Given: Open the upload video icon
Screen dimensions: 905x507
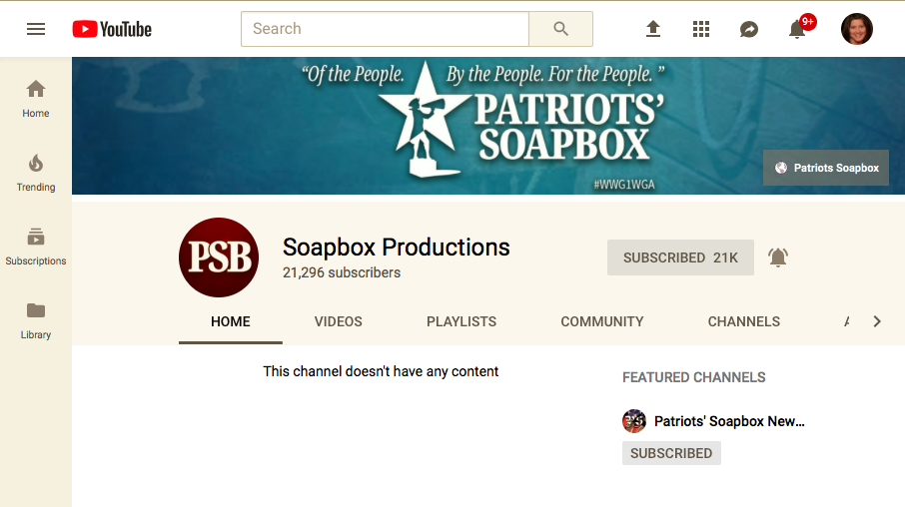Looking at the screenshot, I should click(652, 29).
